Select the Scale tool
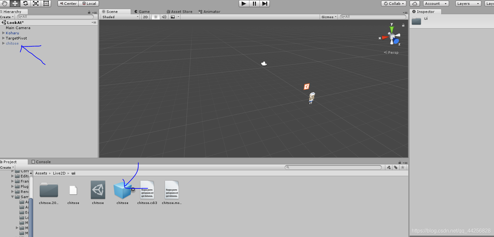This screenshot has width=494, height=237. click(36, 4)
